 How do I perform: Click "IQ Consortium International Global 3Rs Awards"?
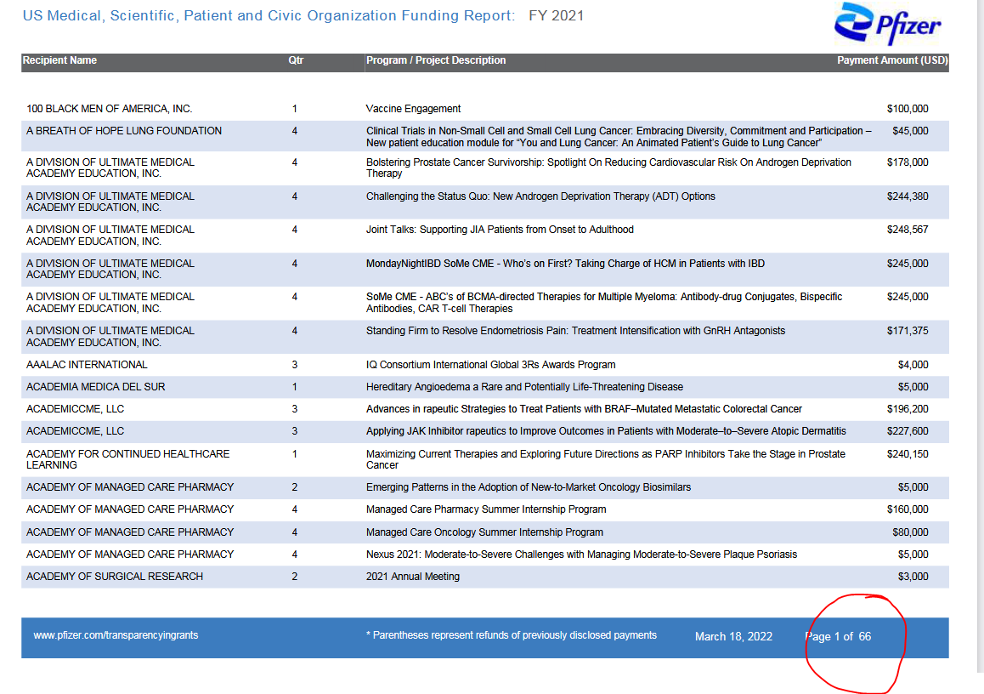pos(491,364)
